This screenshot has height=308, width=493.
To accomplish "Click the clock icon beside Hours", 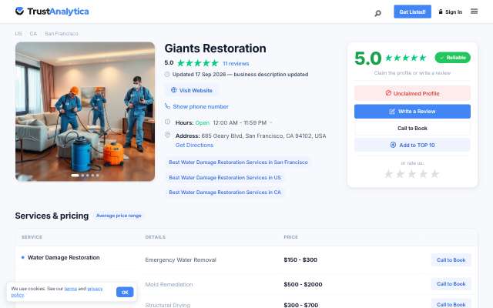I will [168, 122].
